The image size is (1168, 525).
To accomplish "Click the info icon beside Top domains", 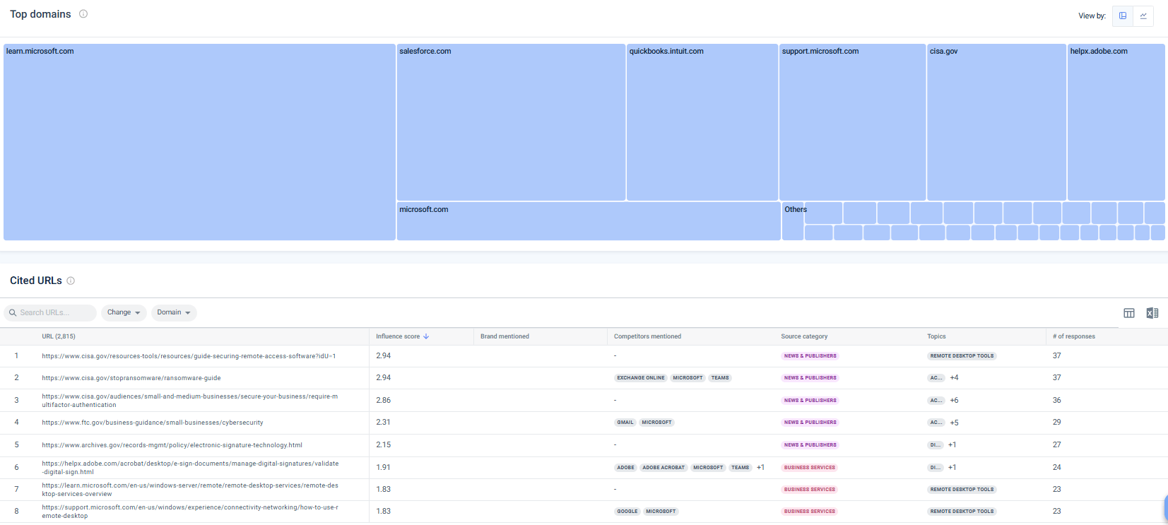I will point(83,14).
